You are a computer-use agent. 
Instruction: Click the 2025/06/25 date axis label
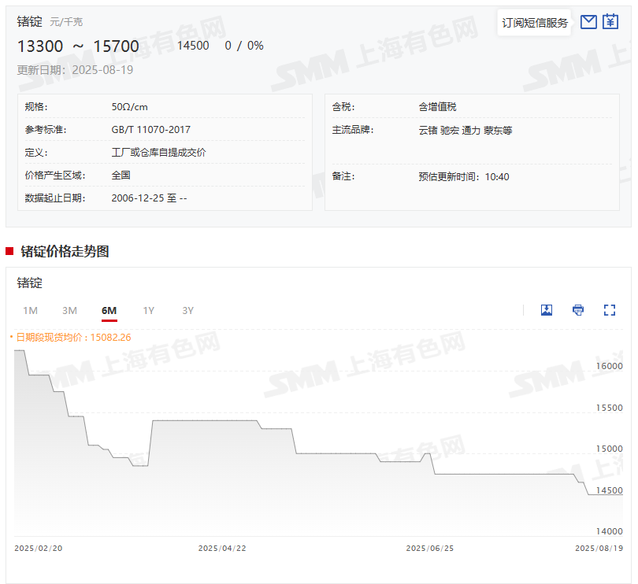[x=429, y=548]
